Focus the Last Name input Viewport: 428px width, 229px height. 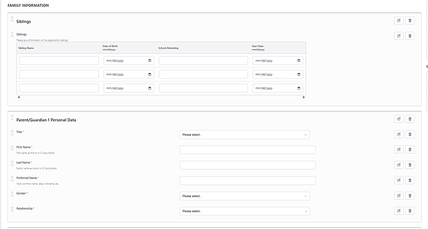tap(247, 165)
